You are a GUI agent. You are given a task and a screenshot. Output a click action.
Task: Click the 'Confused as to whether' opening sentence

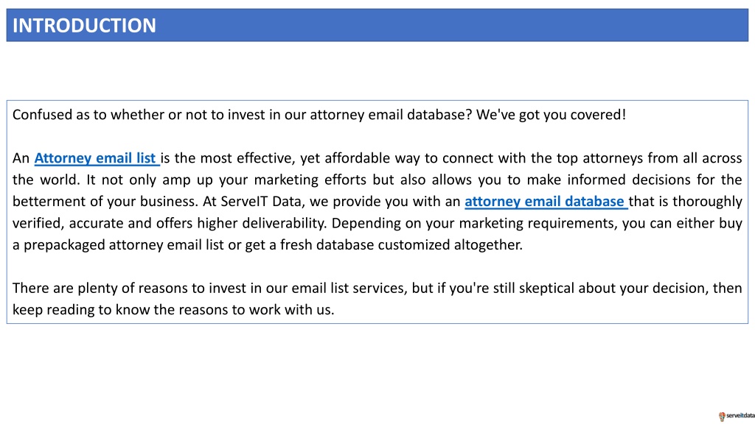click(x=242, y=115)
